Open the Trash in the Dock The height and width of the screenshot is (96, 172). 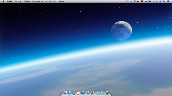point(107,93)
